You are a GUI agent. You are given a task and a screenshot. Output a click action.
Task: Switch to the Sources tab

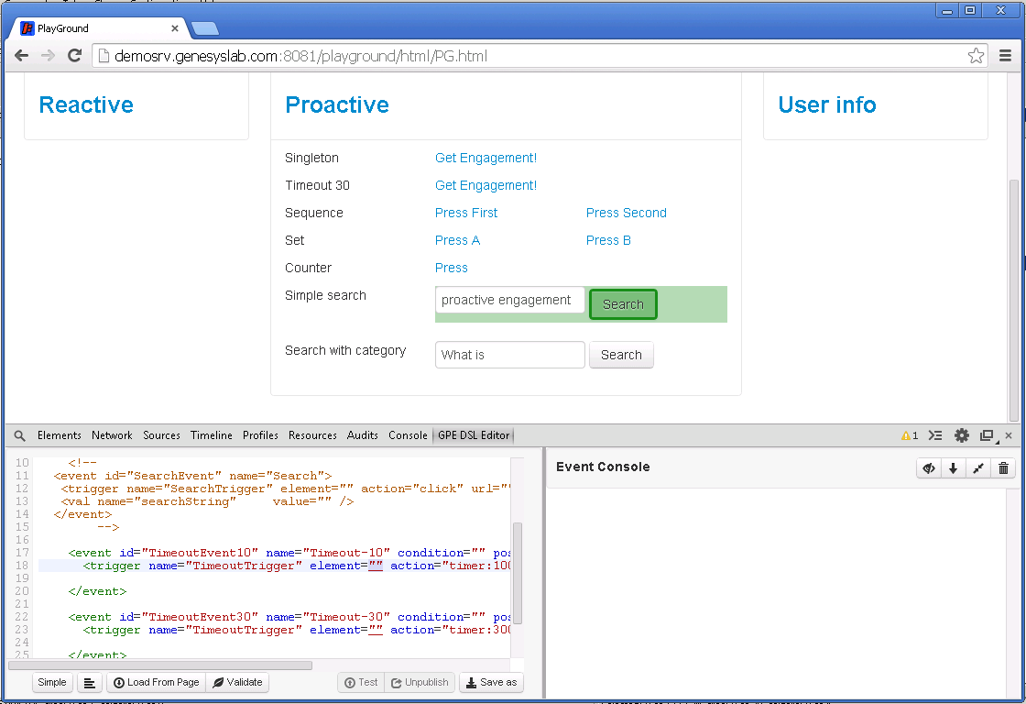tap(161, 435)
